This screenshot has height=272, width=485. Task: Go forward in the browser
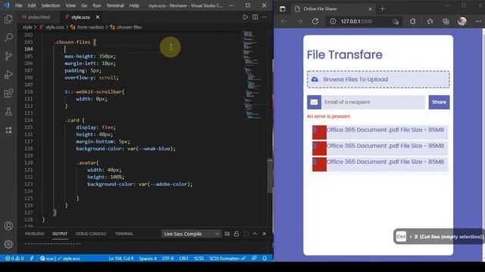pyautogui.click(x=299, y=21)
